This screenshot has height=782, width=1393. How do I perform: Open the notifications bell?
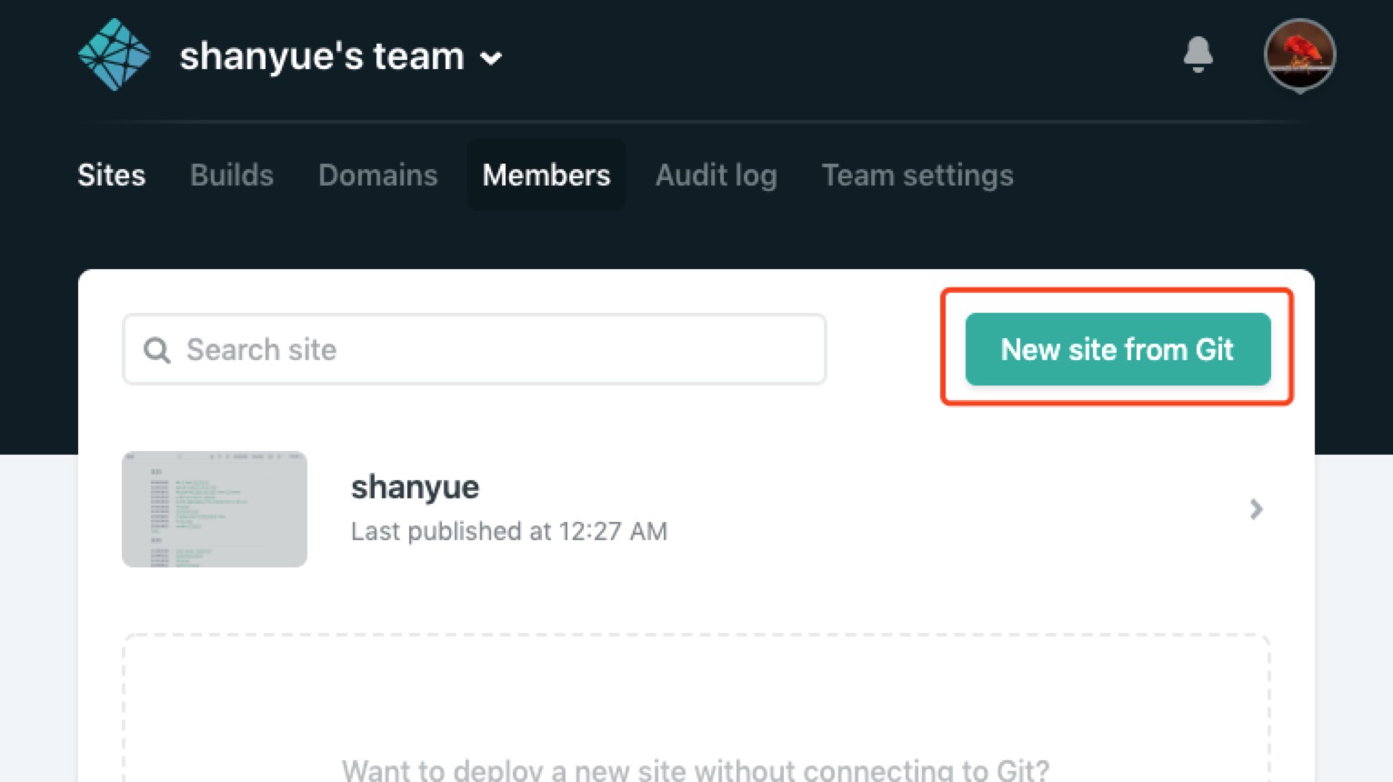click(1198, 55)
